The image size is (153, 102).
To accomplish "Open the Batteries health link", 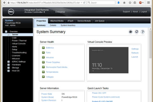I will pos(50,48).
